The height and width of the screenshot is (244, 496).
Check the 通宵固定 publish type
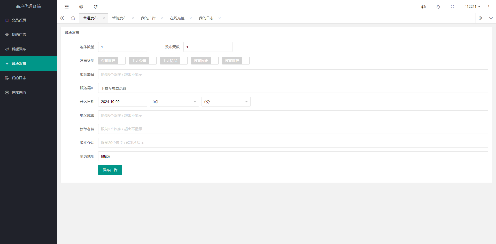205,61
